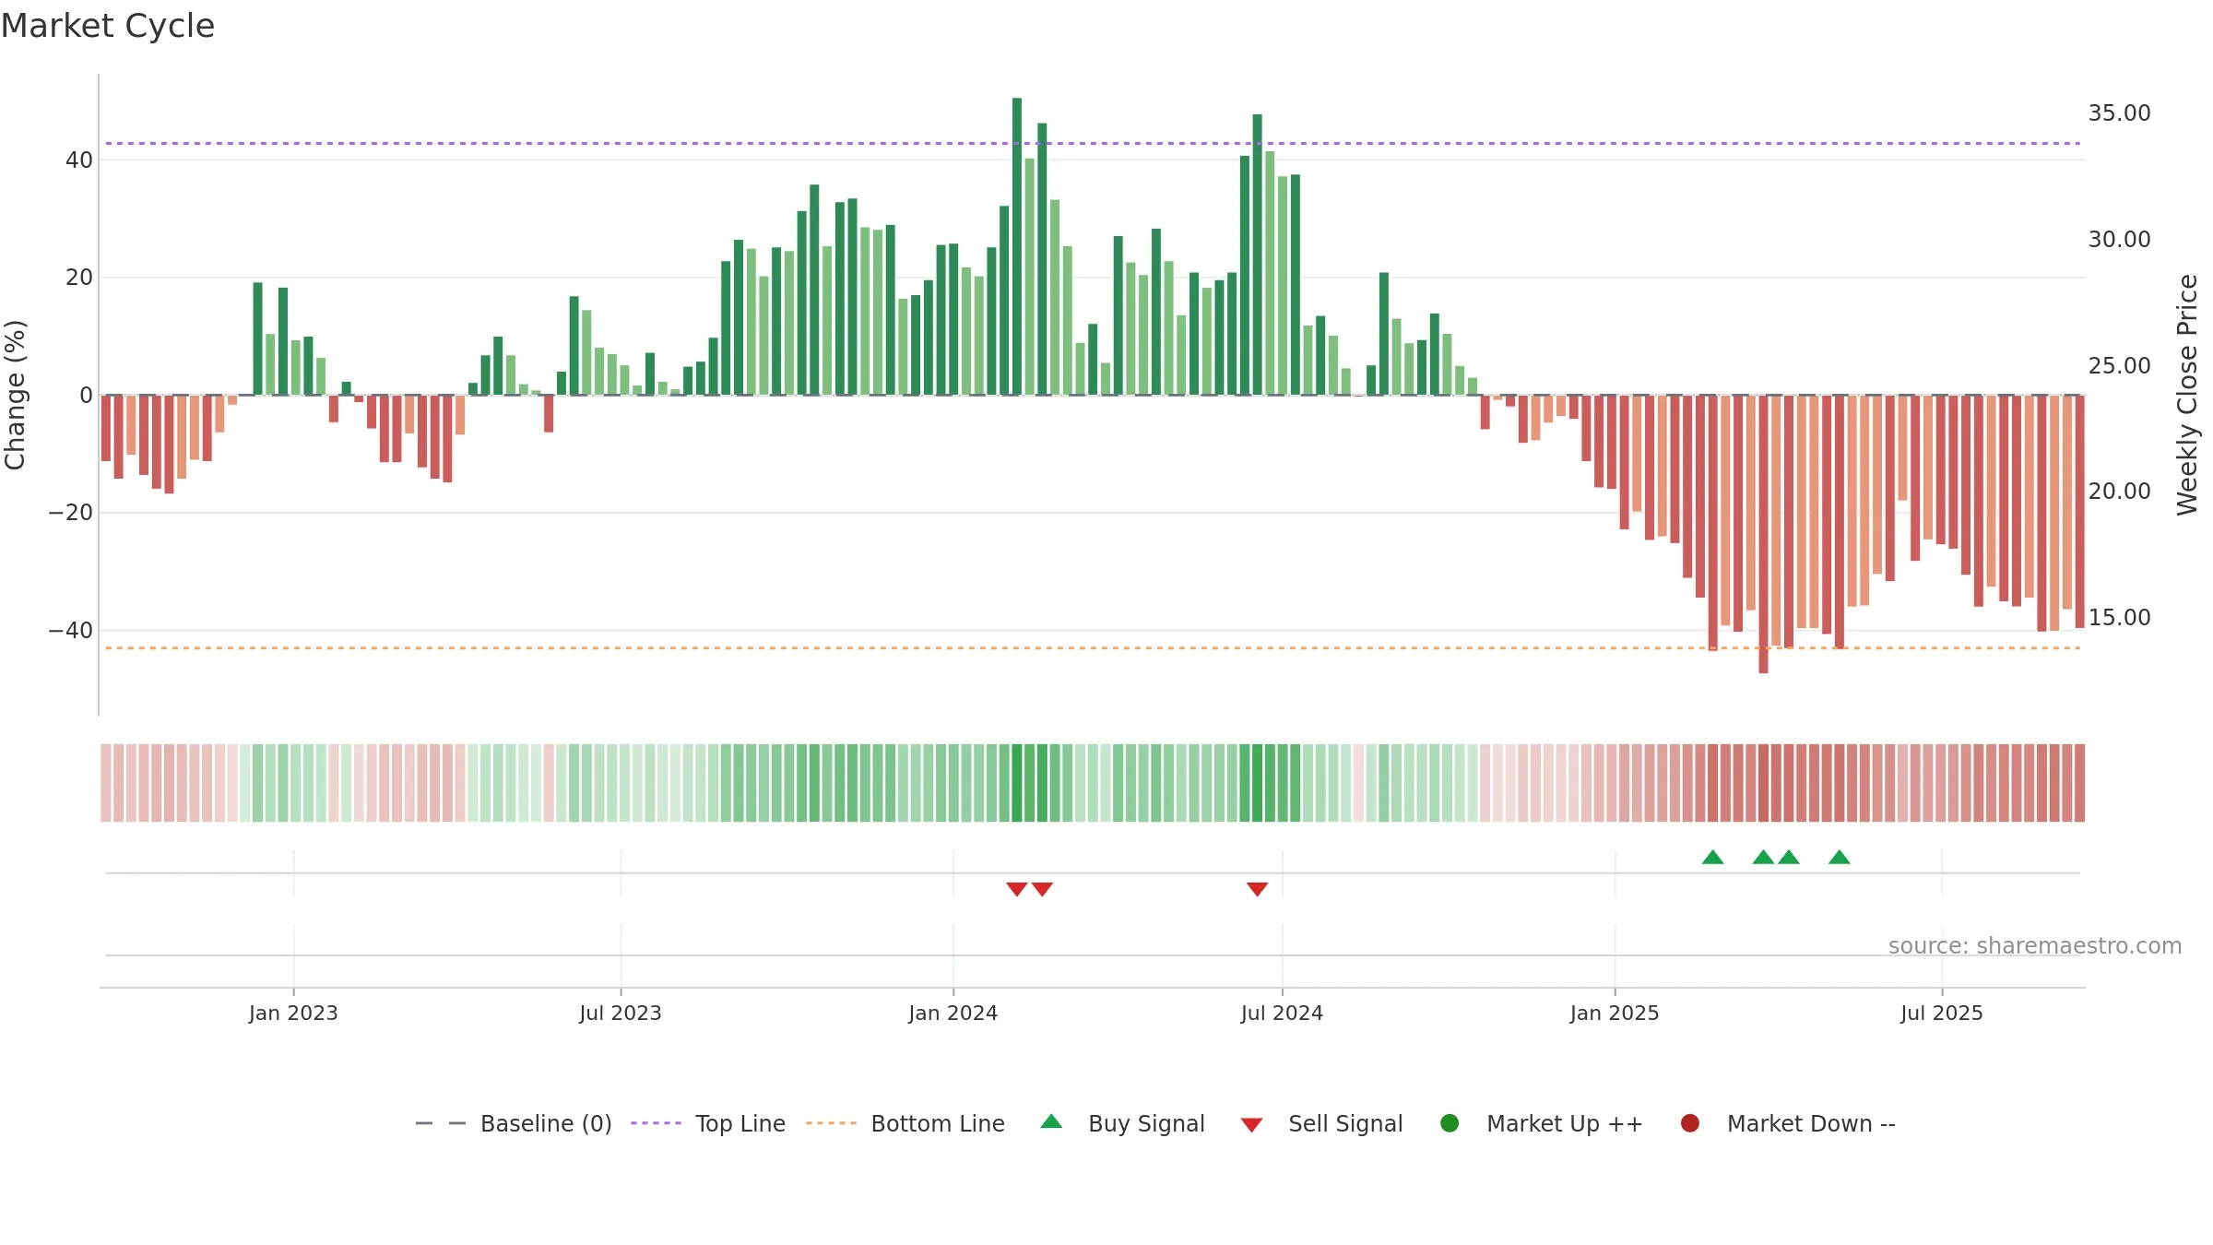
Task: Click the Jan 2024 axis label
Action: pyautogui.click(x=953, y=1013)
